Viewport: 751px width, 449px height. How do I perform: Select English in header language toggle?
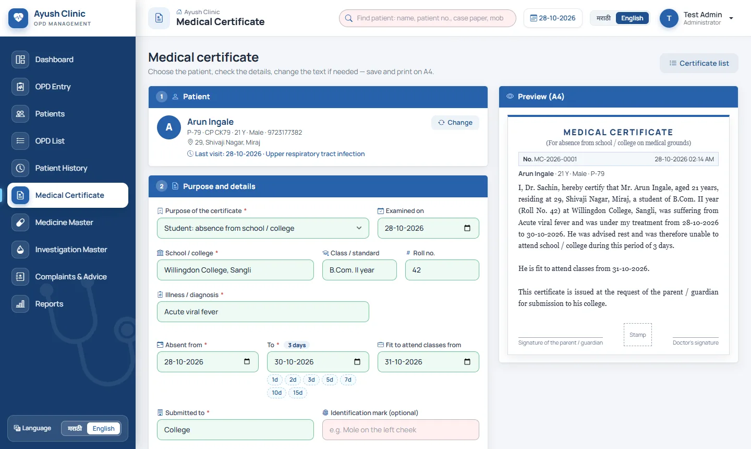pos(632,18)
